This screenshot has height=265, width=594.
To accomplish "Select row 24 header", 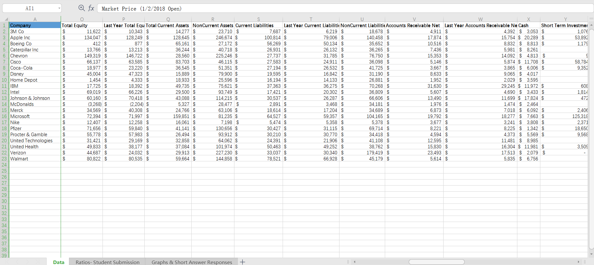I will coord(4,165).
